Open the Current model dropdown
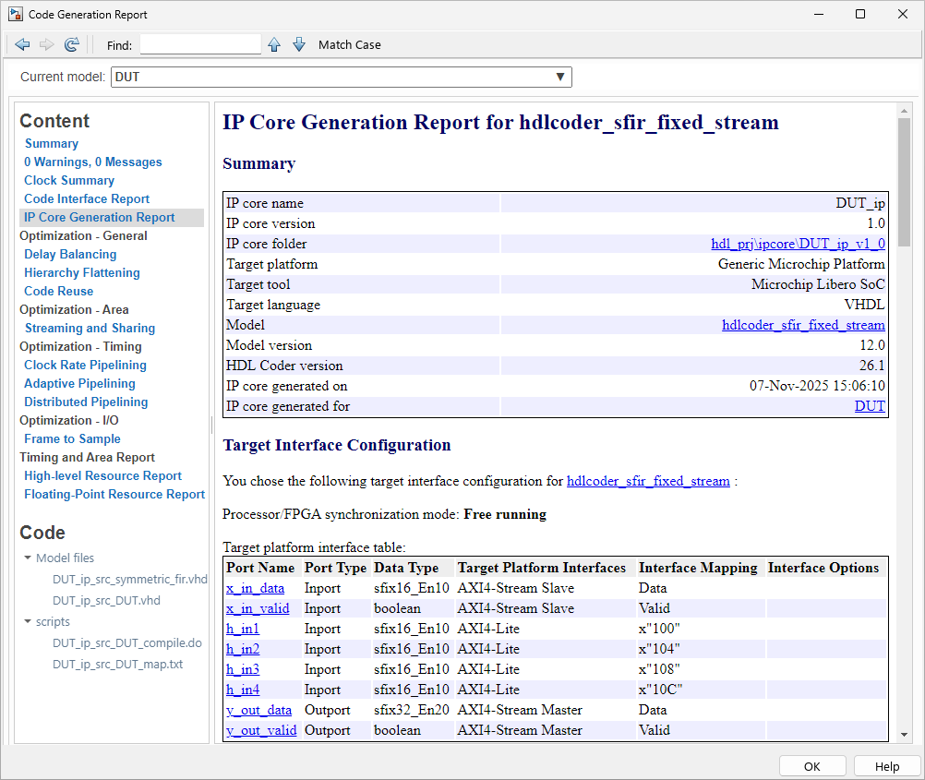The image size is (925, 780). coord(560,77)
